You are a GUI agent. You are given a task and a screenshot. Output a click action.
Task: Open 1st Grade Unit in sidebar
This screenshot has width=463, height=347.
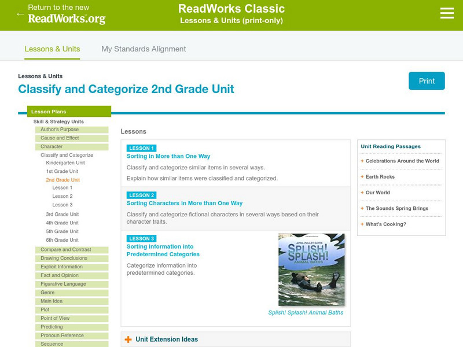point(62,171)
